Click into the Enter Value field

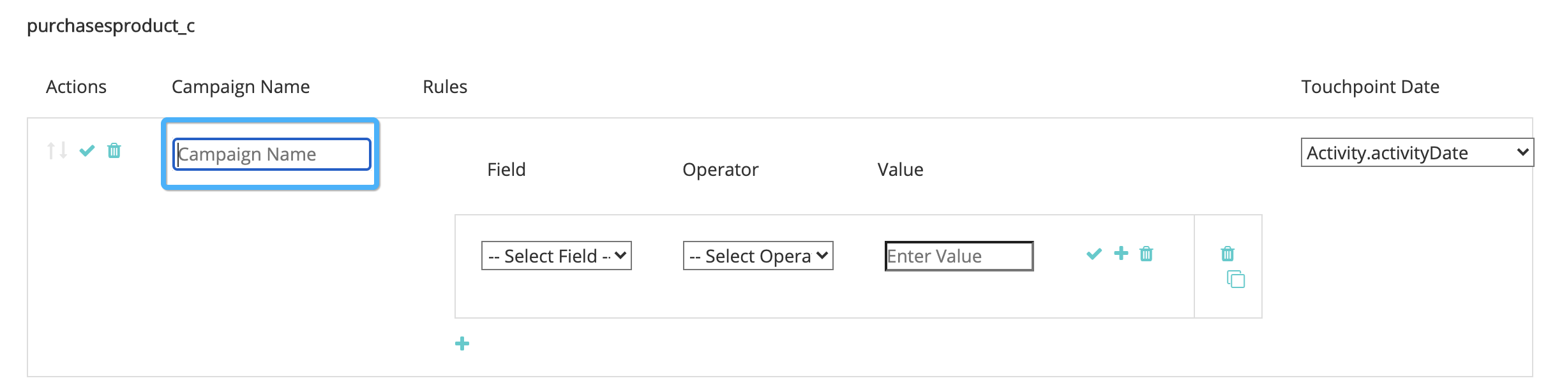(x=959, y=256)
